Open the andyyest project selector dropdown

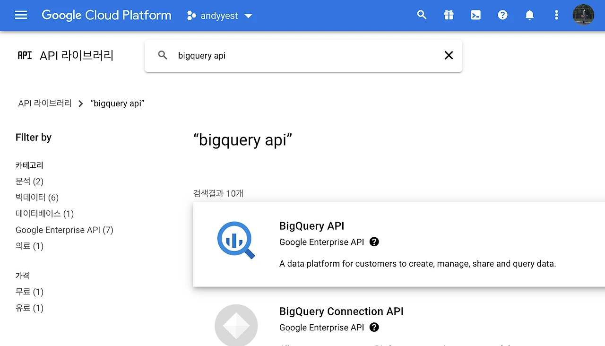pos(220,16)
